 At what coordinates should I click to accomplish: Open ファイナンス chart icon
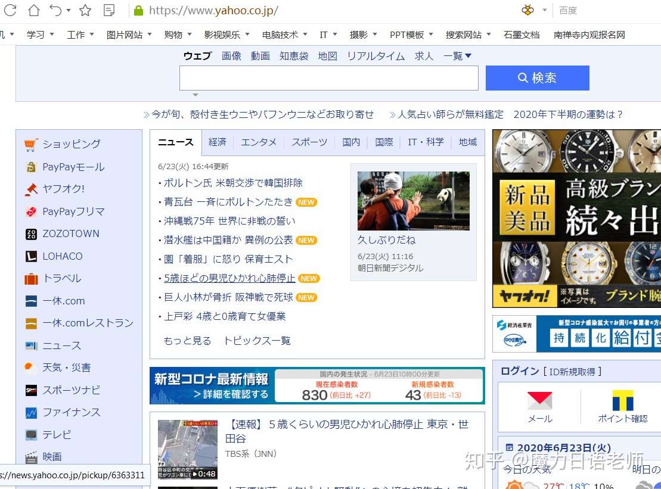(x=31, y=413)
